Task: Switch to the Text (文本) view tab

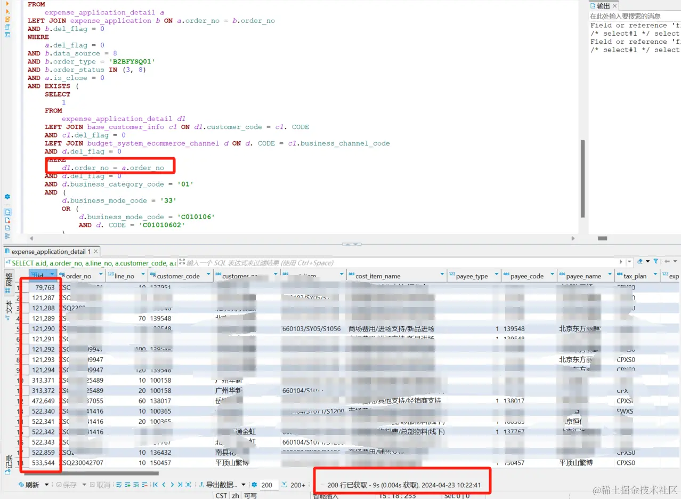Action: (9, 310)
